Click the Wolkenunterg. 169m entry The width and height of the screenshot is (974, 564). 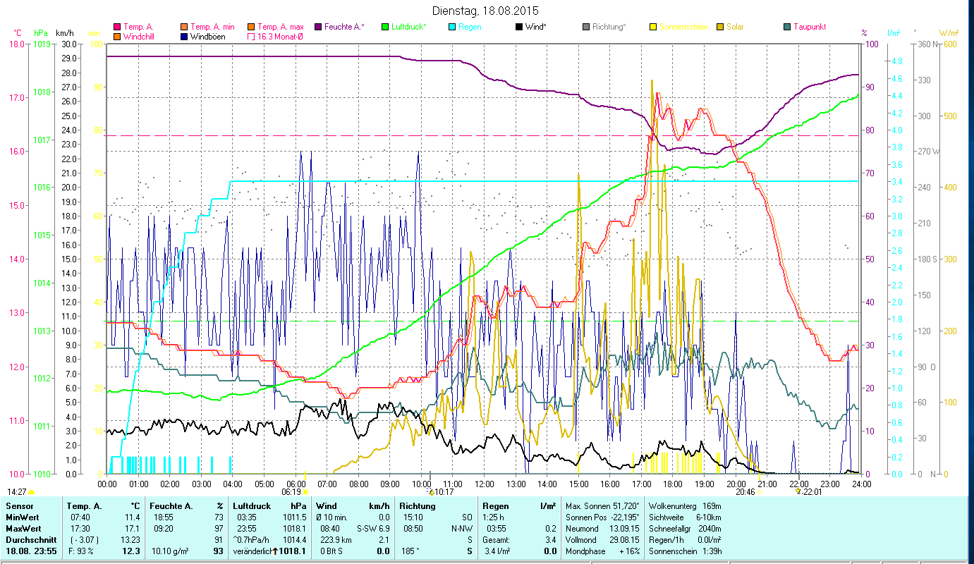[685, 506]
